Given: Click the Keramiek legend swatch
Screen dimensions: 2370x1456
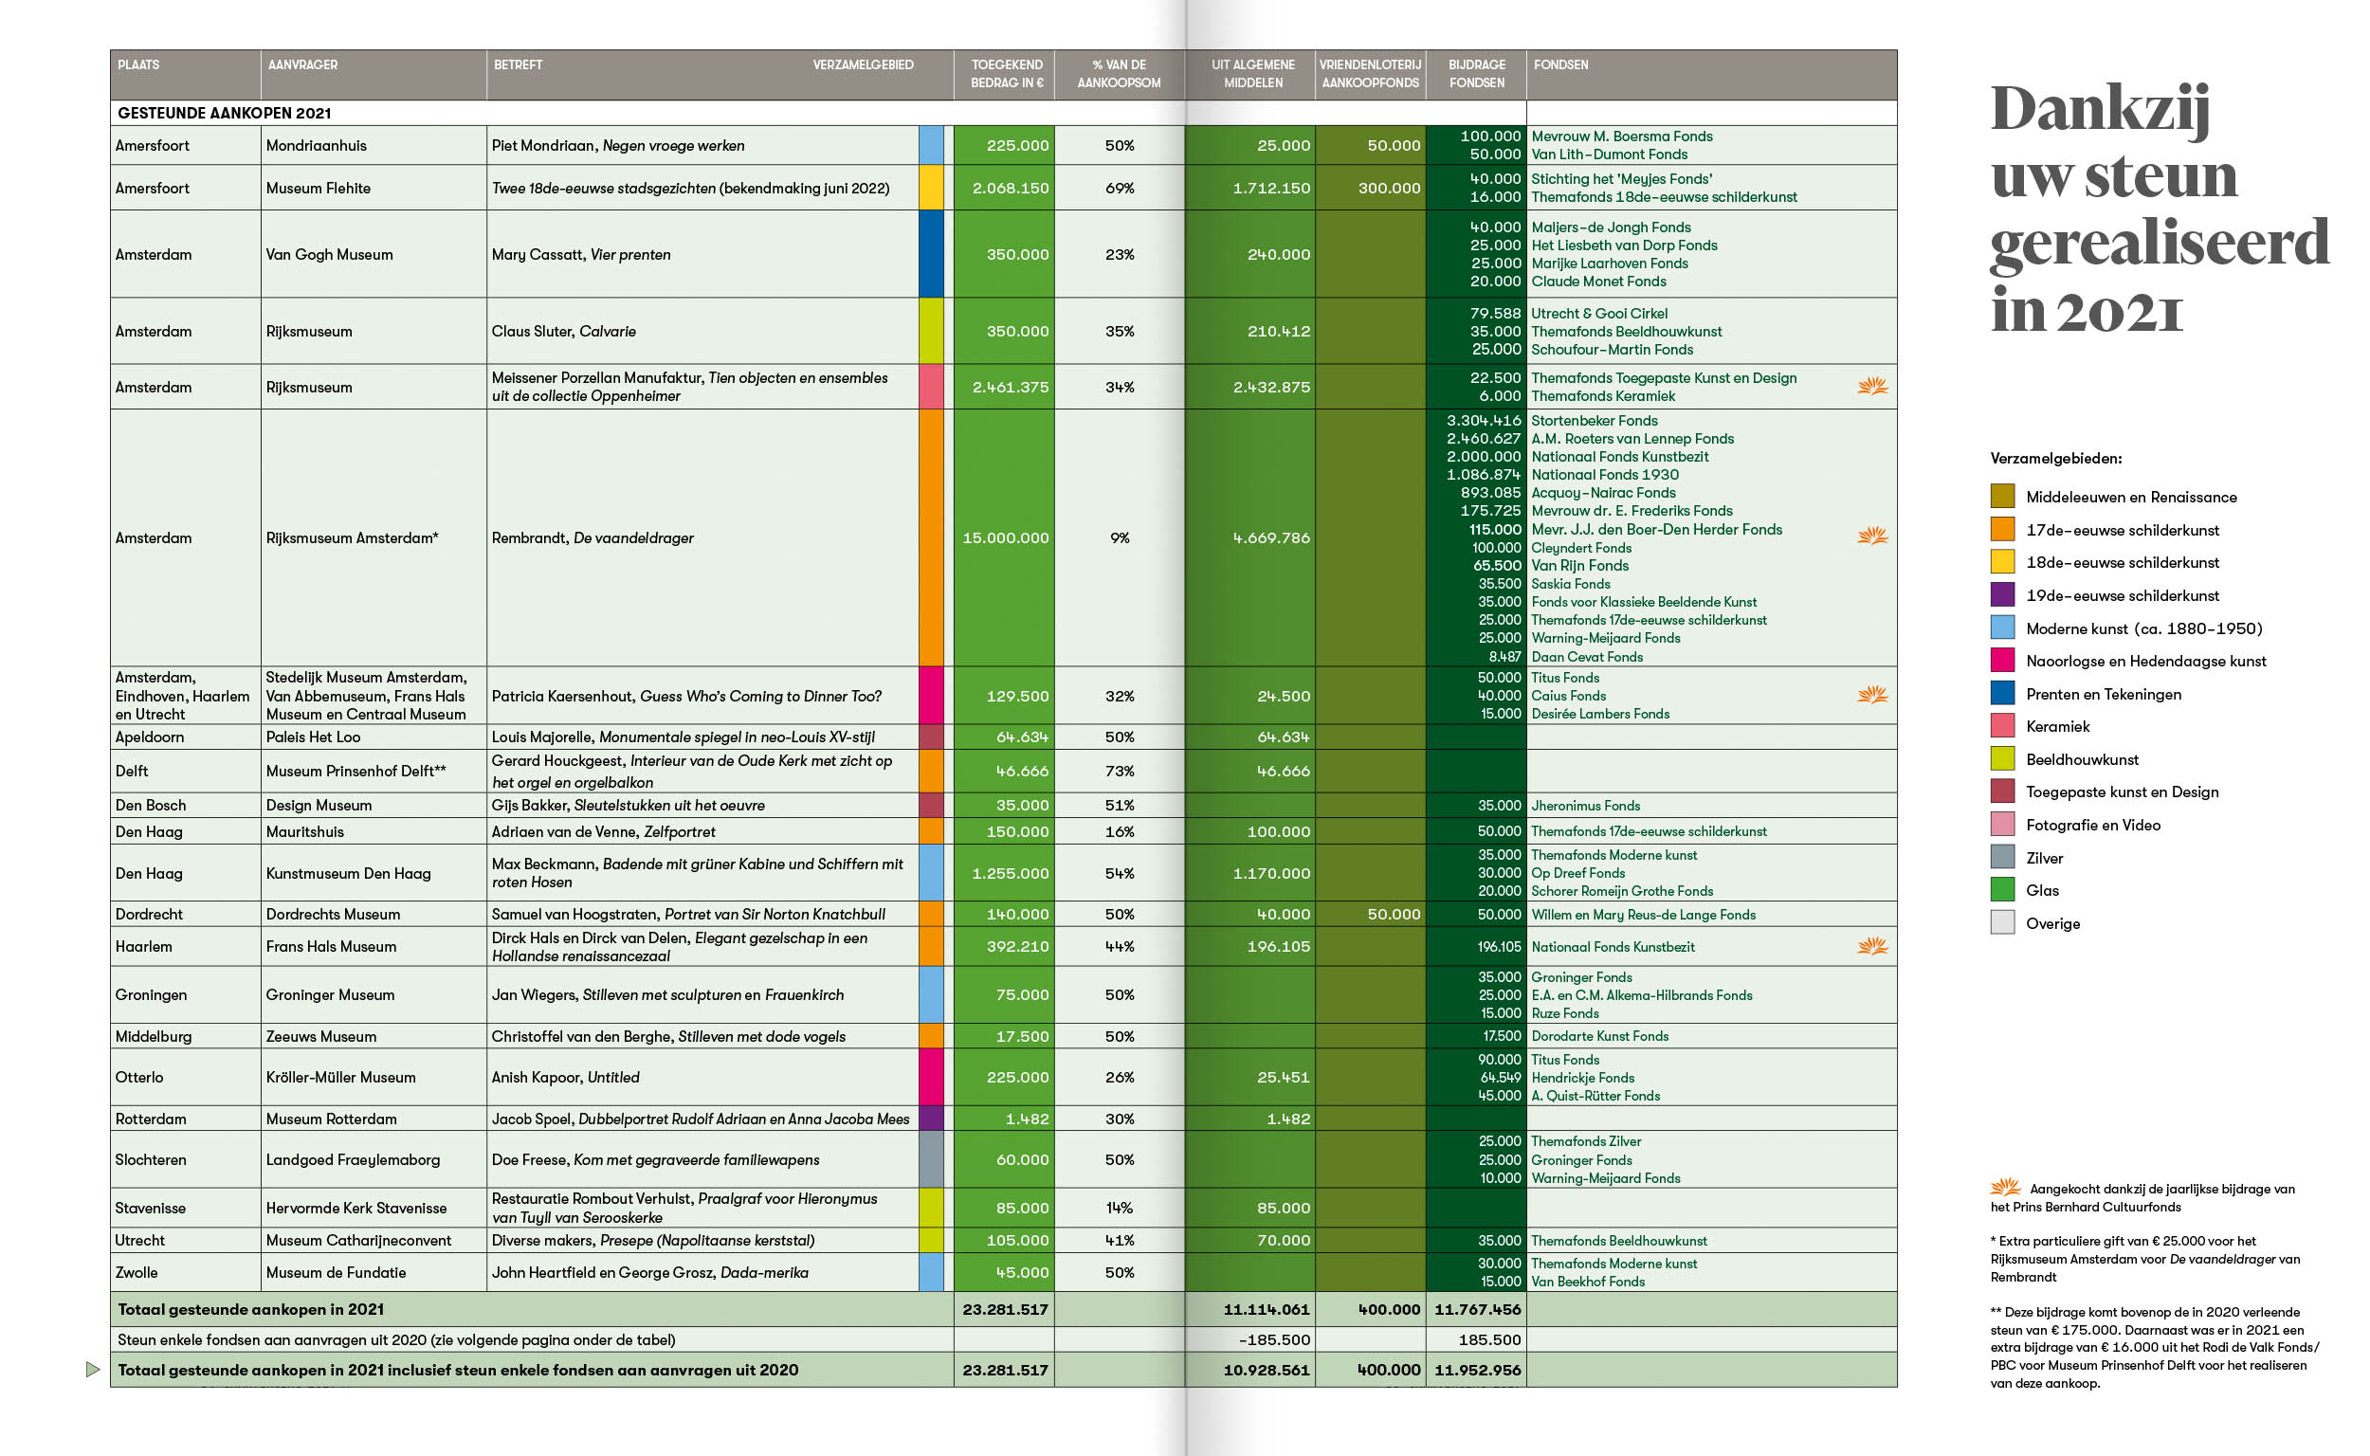Looking at the screenshot, I should [2002, 726].
